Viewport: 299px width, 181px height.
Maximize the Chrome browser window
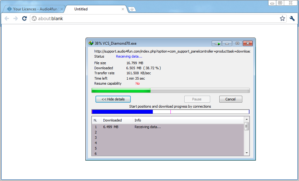pos(280,3)
